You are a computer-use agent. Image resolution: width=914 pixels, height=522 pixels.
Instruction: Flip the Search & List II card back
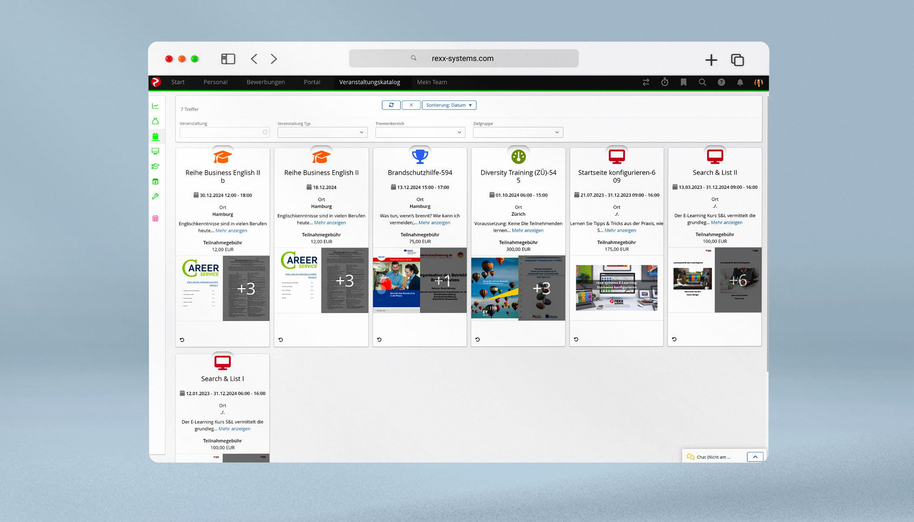[x=674, y=339]
